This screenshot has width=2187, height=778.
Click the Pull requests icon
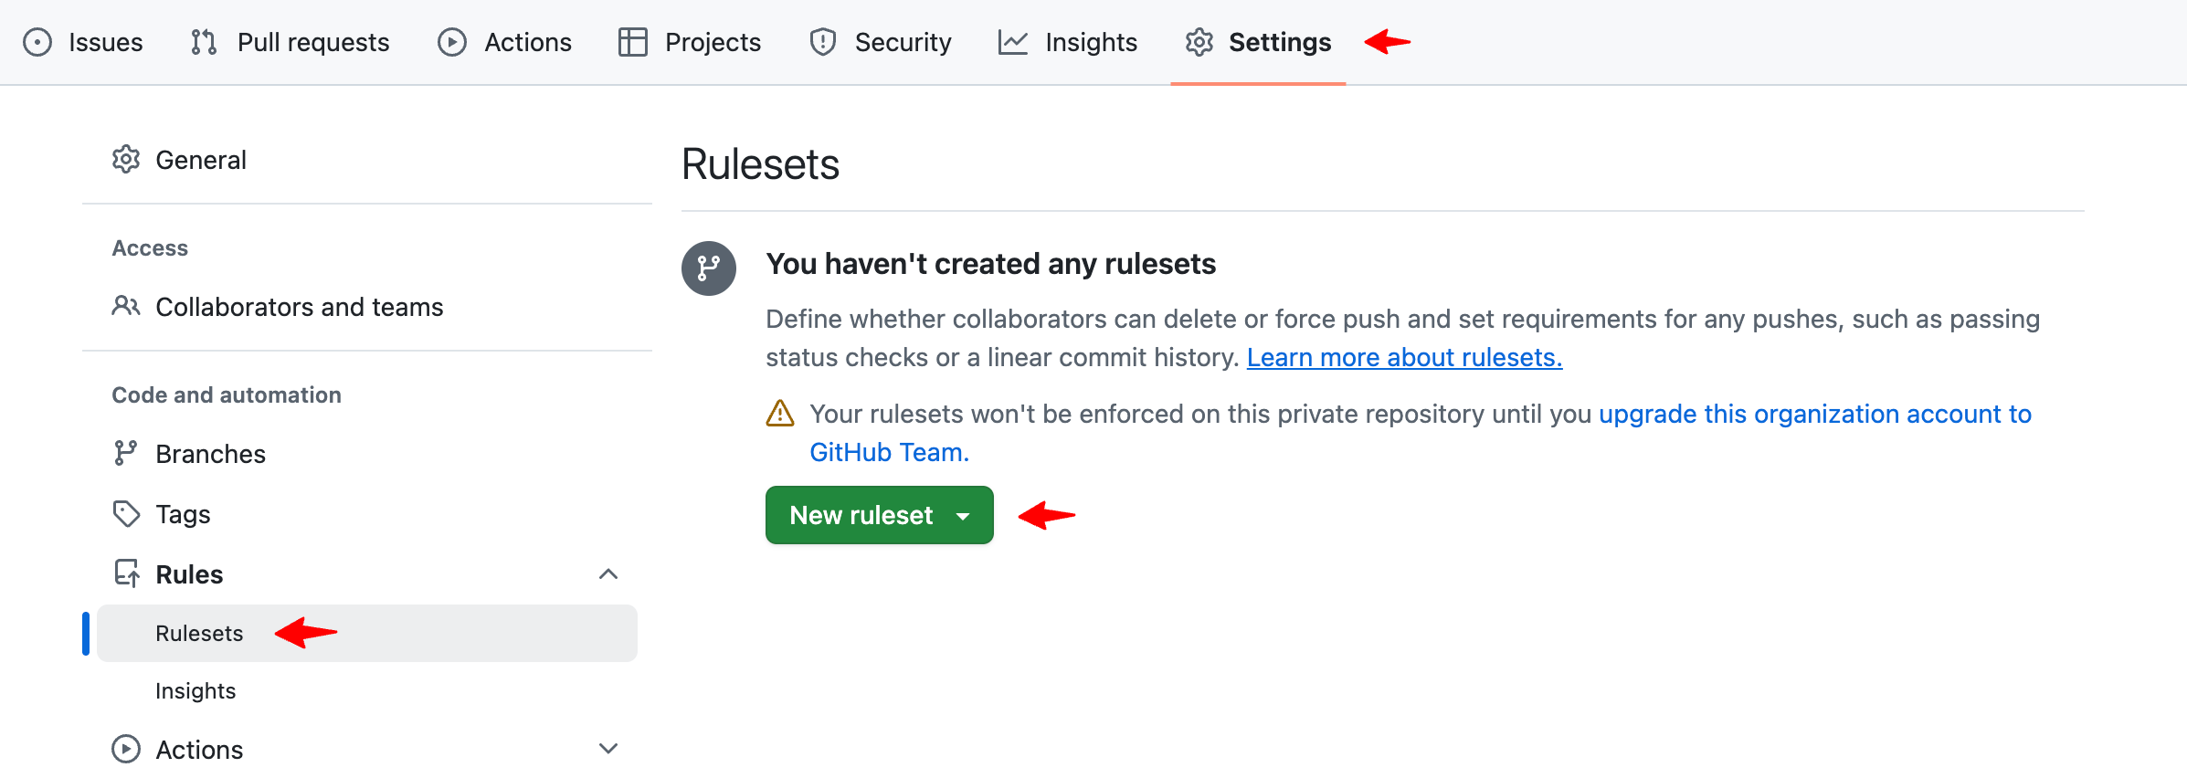click(204, 41)
